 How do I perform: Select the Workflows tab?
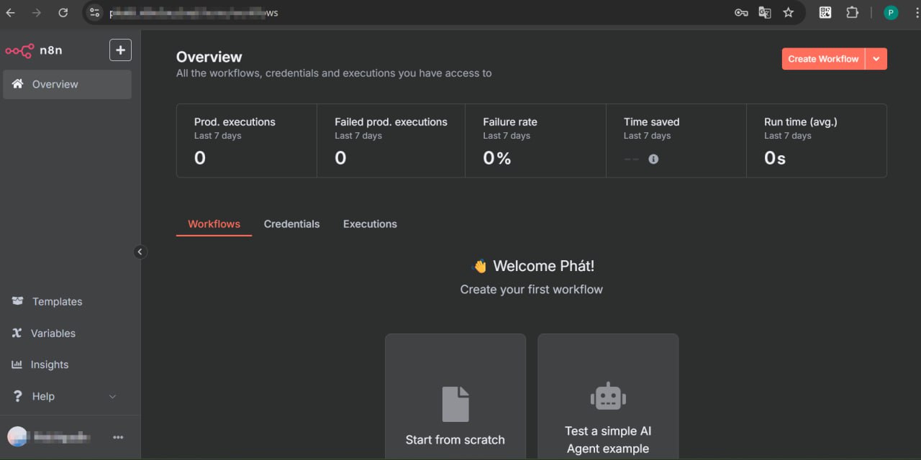coord(214,224)
